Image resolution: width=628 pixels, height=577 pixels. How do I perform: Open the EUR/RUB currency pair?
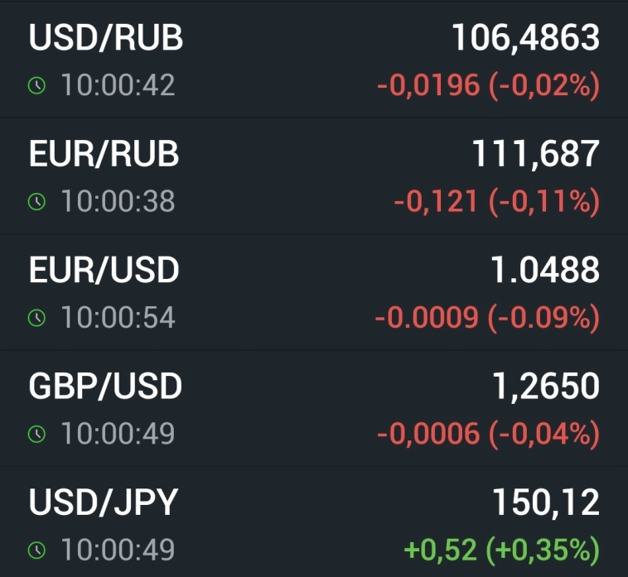[104, 154]
